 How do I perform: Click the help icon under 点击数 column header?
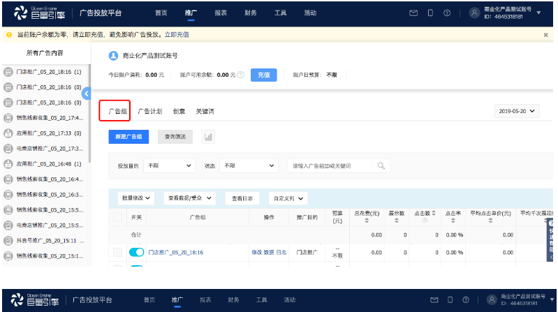425,221
